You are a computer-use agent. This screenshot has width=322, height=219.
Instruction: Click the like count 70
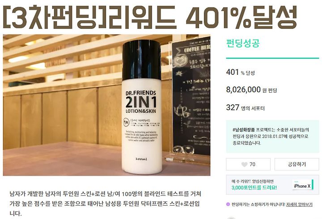[252, 164]
